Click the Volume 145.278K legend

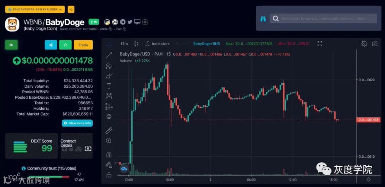click(134, 61)
